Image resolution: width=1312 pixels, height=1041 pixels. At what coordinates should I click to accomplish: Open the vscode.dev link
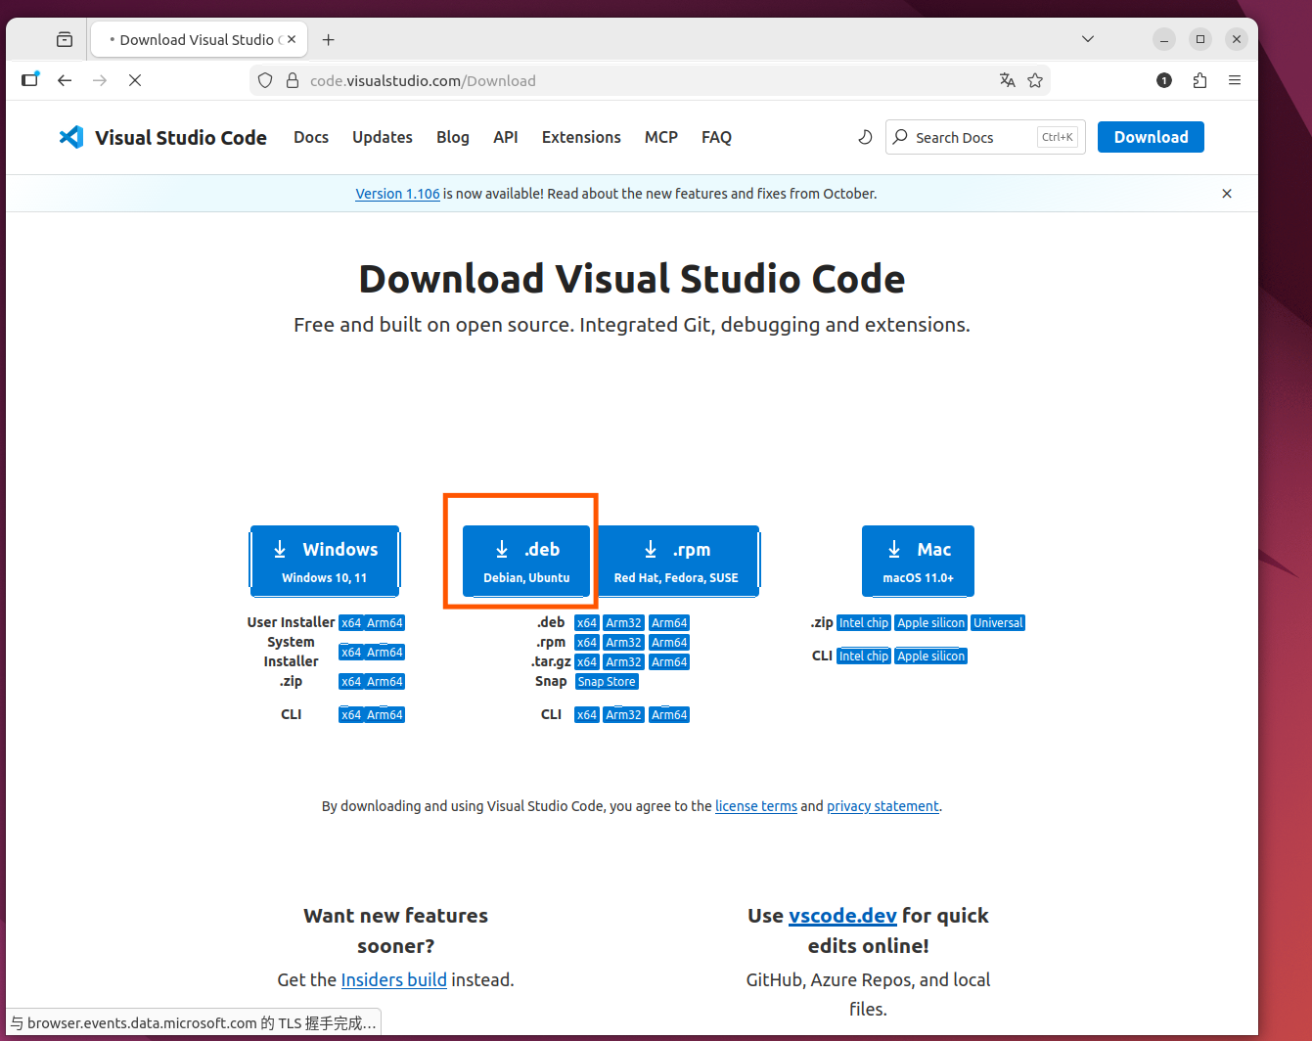(x=842, y=915)
